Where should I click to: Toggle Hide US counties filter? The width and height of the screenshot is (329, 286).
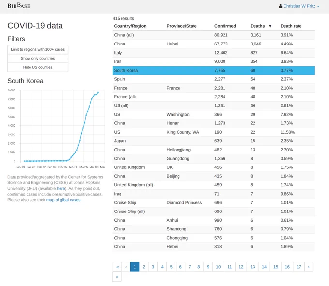(x=38, y=67)
